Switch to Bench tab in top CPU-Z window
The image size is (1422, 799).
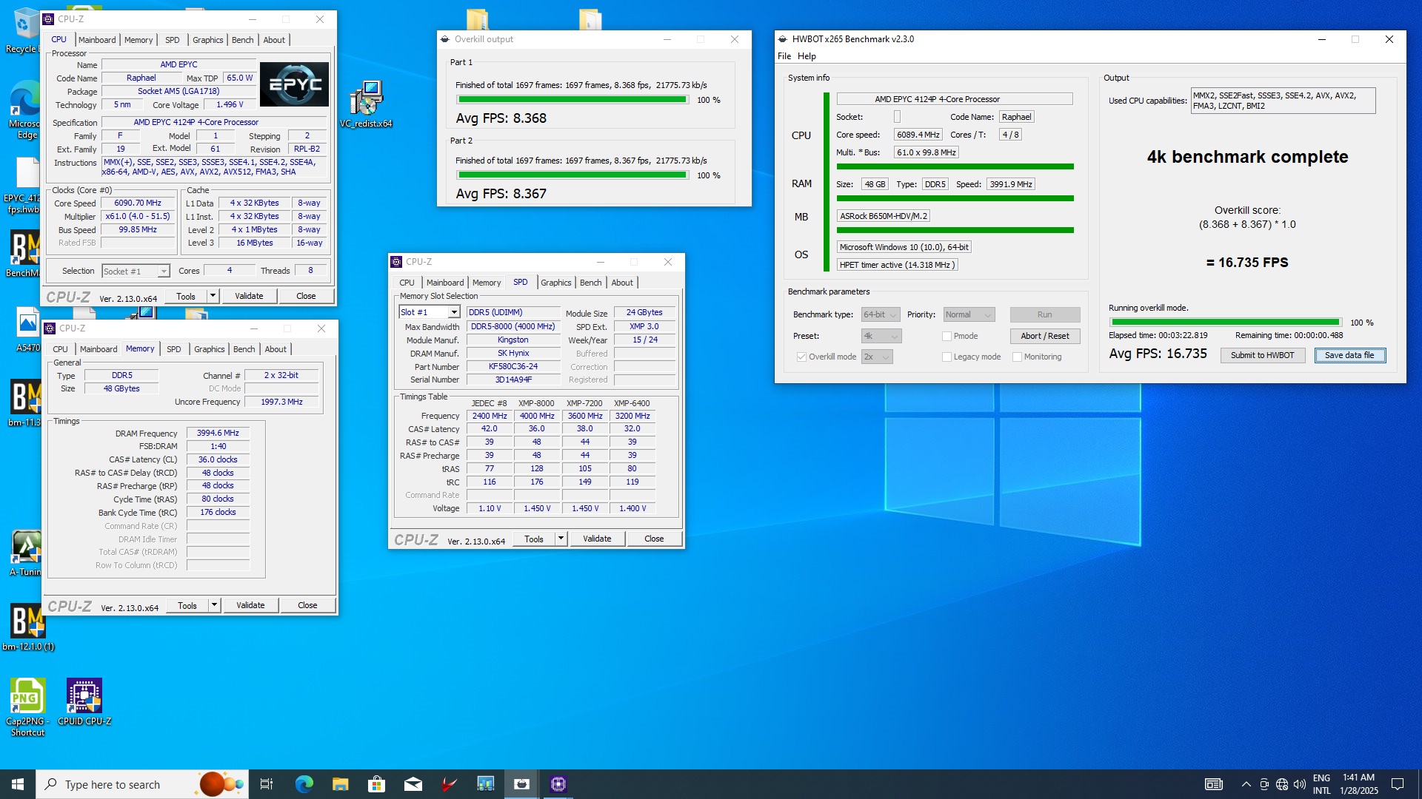(242, 40)
